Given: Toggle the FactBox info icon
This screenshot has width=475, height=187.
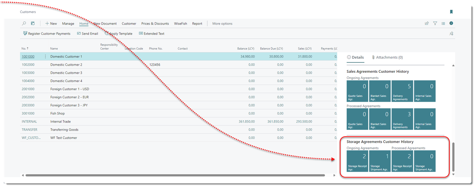Looking at the screenshot, I should tap(451, 23).
